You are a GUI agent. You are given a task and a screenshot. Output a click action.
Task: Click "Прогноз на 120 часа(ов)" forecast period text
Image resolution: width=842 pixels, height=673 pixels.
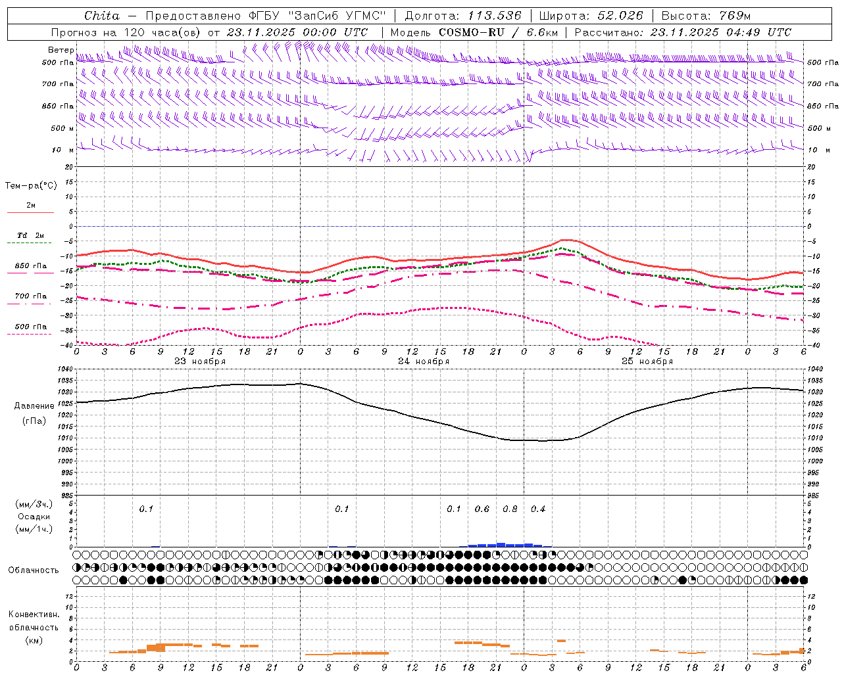click(127, 32)
